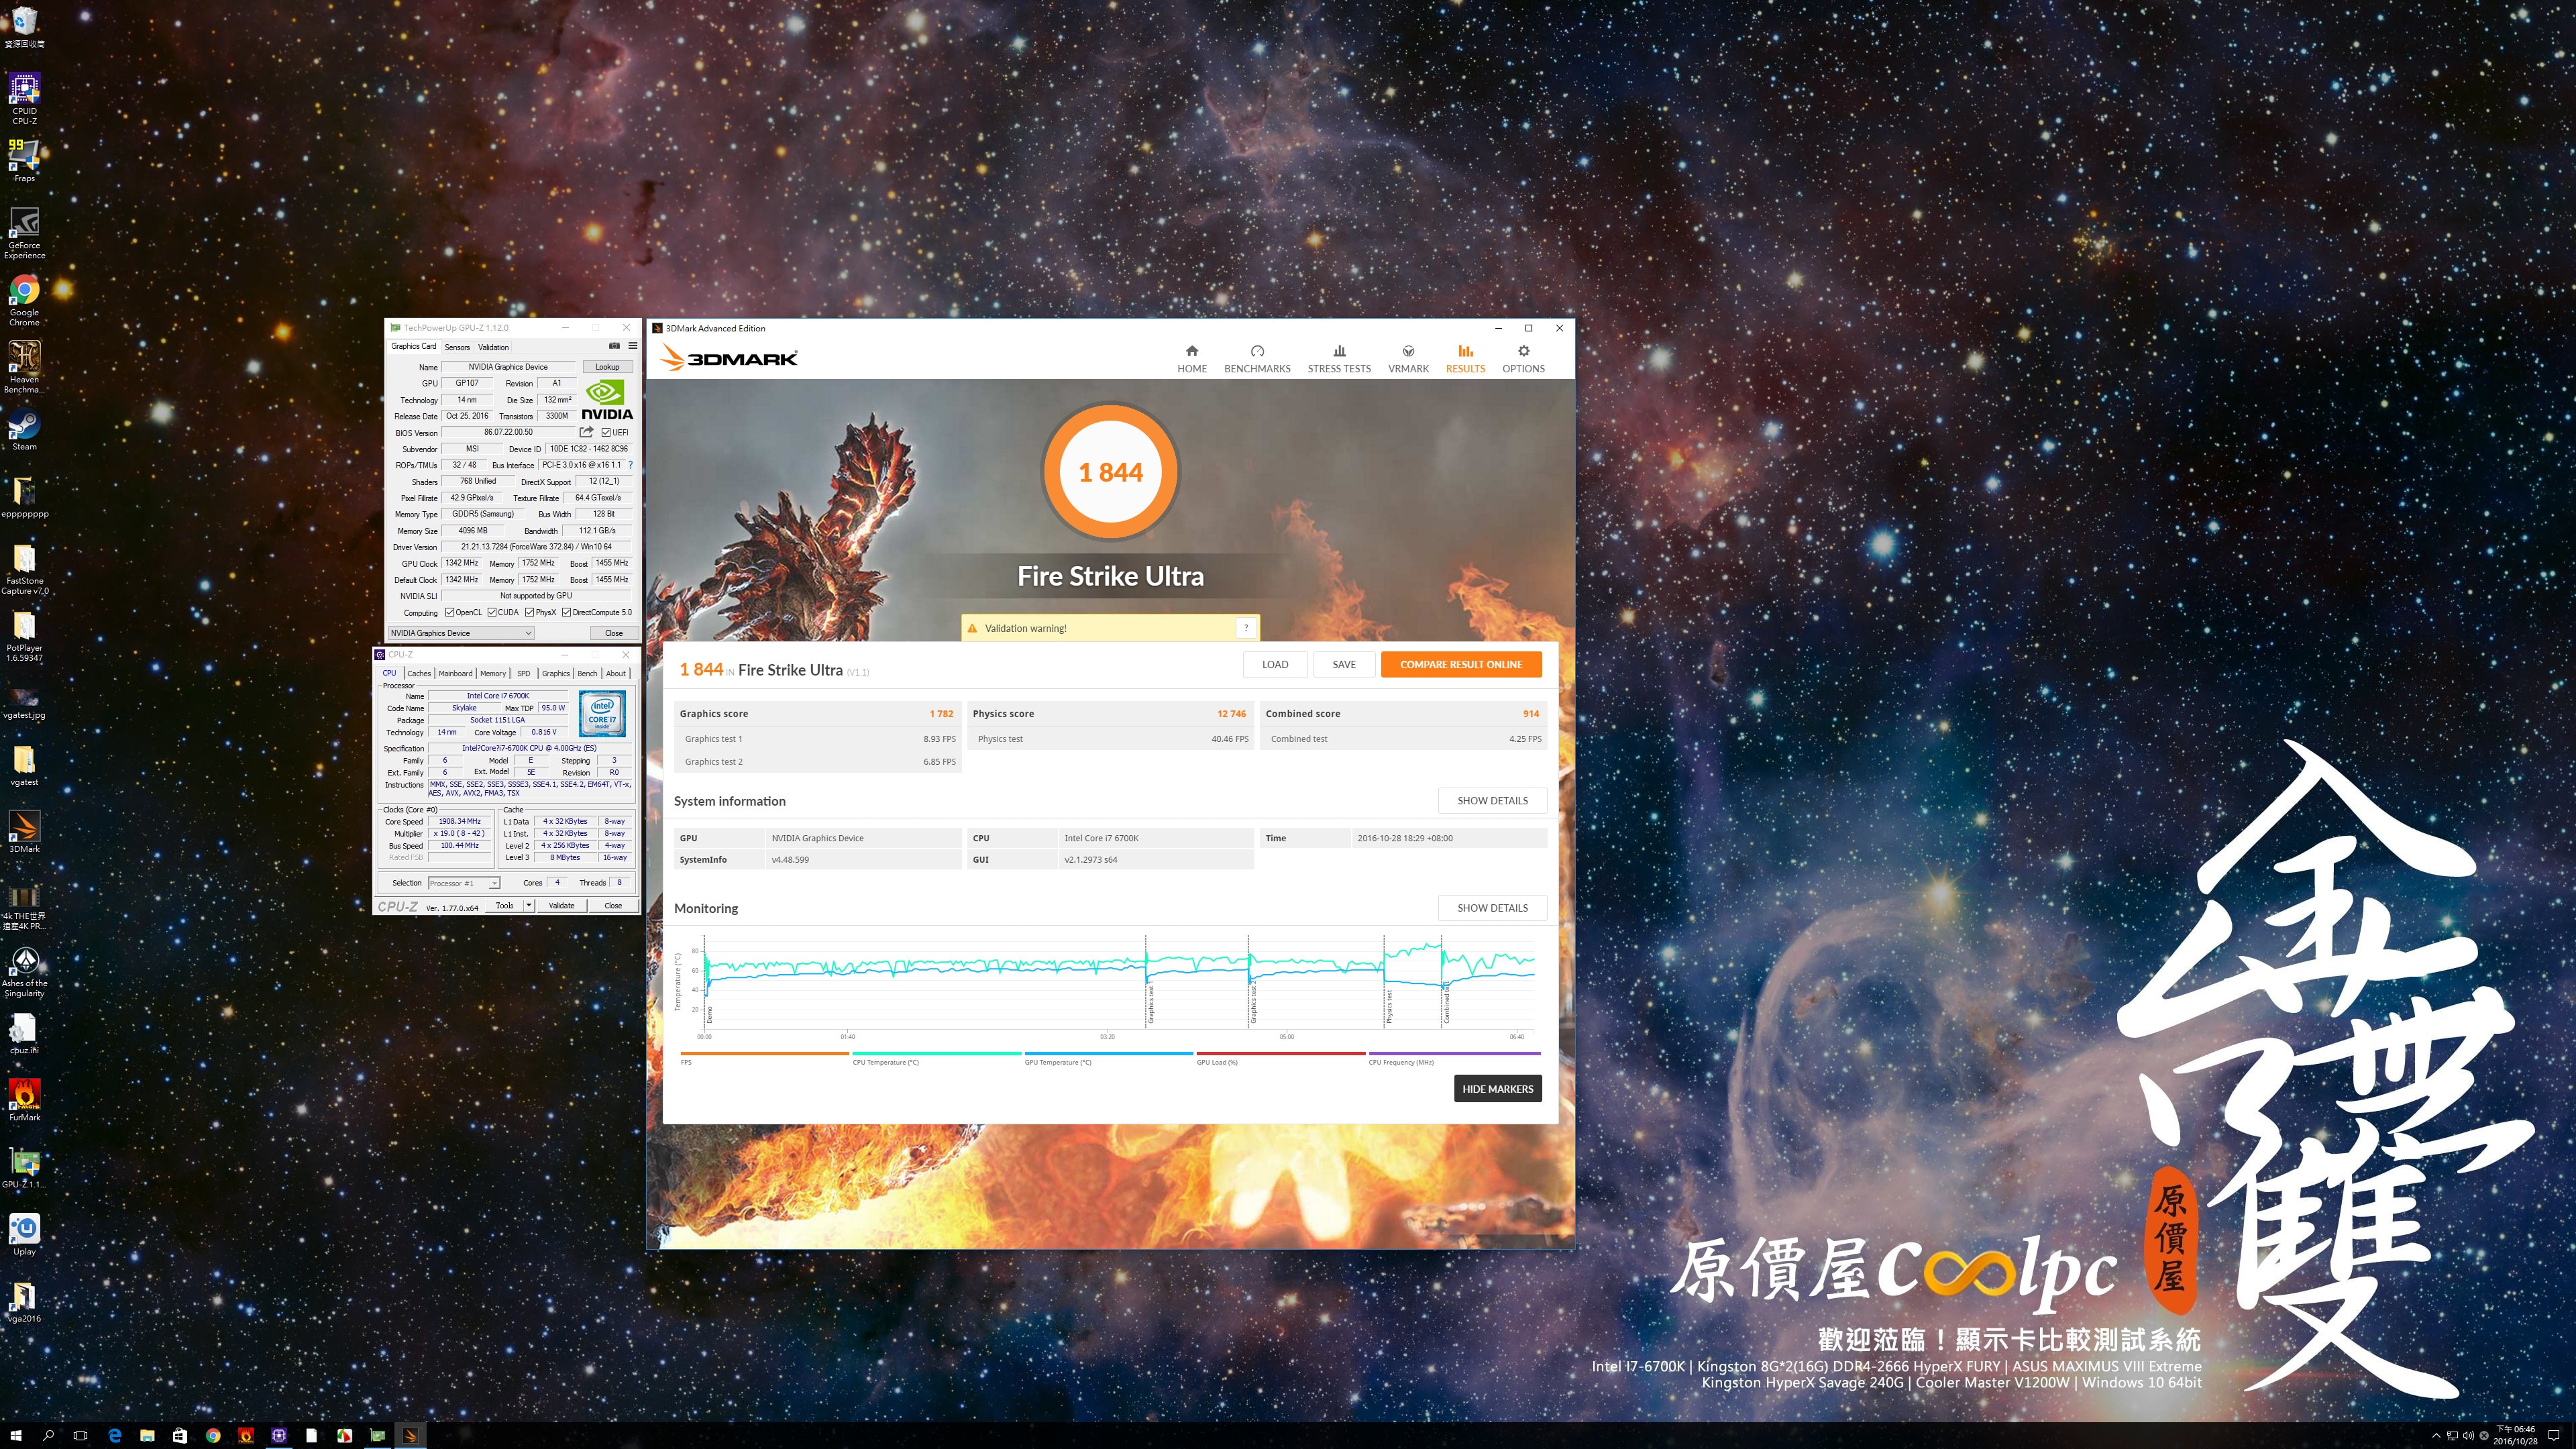This screenshot has width=2576, height=1449.
Task: Click the HIDE MARKERS button
Action: (1497, 1089)
